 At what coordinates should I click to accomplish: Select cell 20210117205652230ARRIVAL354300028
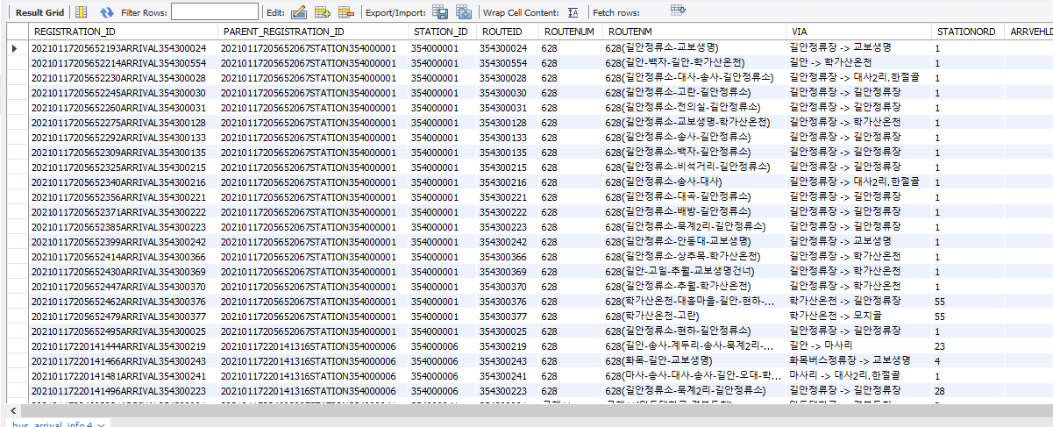point(121,78)
